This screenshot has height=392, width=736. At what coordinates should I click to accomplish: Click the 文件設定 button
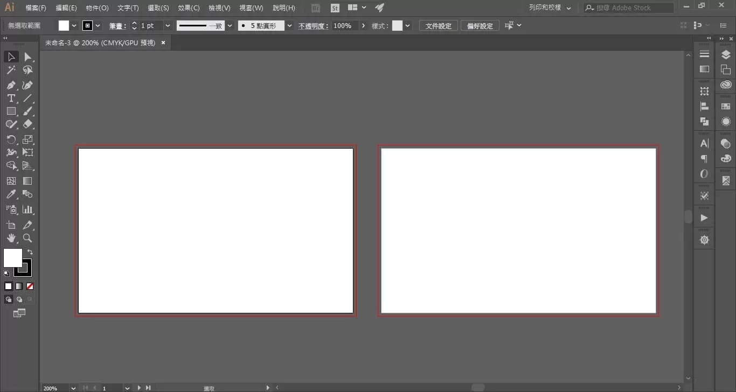(x=439, y=26)
